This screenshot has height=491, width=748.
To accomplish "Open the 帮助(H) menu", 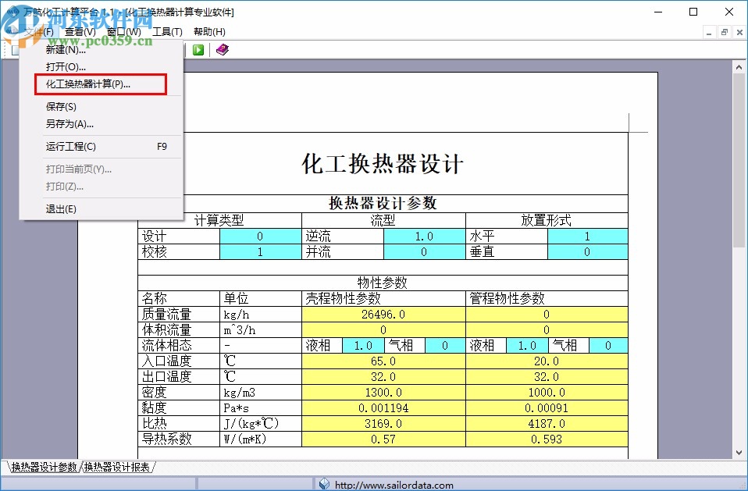I will coord(209,32).
